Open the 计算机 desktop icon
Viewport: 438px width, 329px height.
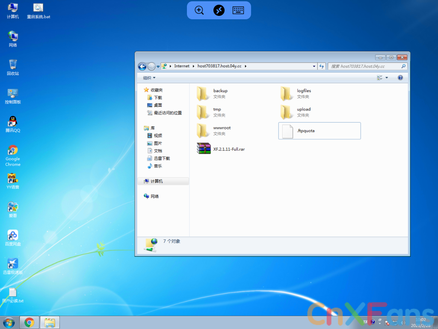12,11
